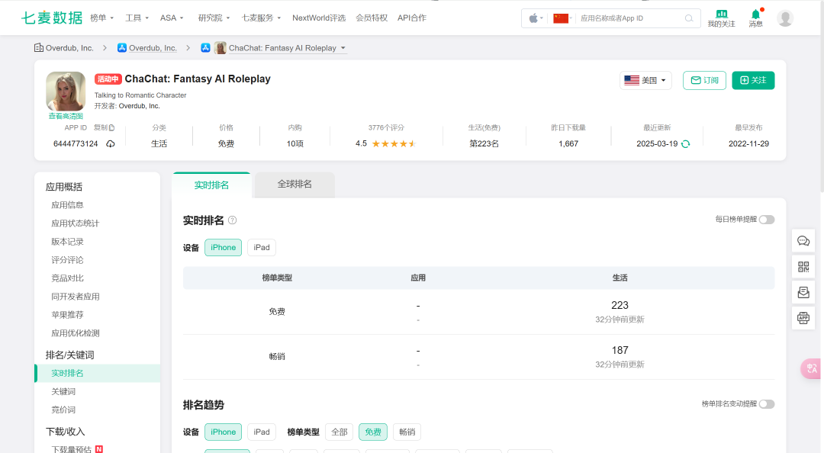Screen dimensions: 824x453
Task: Switch to the Global Ranking (全球排名) tab
Action: (x=295, y=185)
